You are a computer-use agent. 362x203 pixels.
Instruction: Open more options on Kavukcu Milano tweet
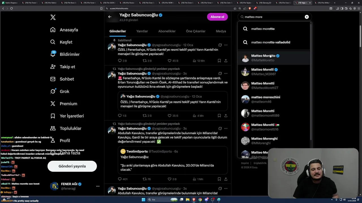[226, 129]
